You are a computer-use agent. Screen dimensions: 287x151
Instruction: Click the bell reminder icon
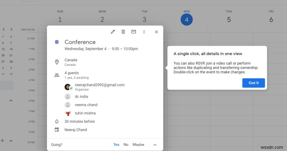tap(57, 121)
